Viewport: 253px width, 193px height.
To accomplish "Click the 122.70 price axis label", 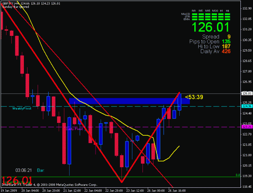I will coord(247,134).
